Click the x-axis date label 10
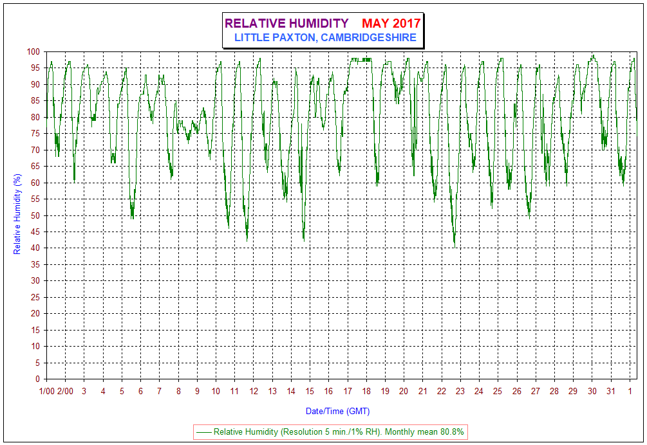The image size is (647, 445). tap(216, 392)
